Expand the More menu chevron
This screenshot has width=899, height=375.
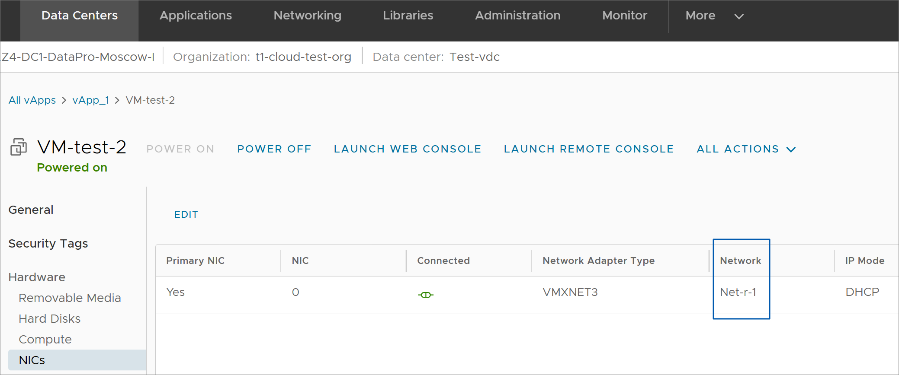pos(739,16)
